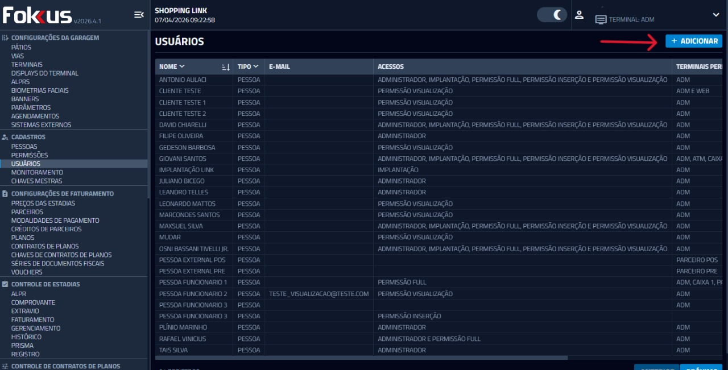Click the Acessos column header
The image size is (728, 370).
[x=391, y=66]
